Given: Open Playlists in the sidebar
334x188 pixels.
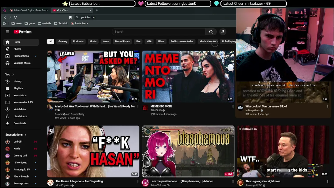Looking at the screenshot, I should (x=21, y=89).
